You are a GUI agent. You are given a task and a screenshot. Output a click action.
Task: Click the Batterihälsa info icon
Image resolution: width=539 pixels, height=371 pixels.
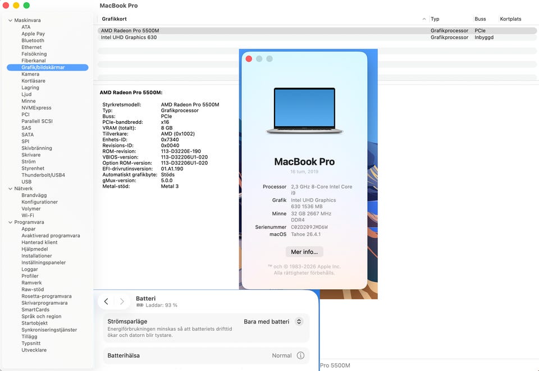[300, 355]
